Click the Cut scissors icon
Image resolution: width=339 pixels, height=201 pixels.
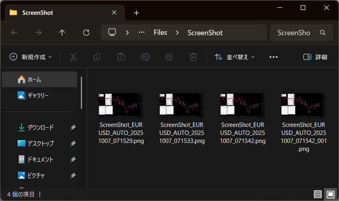pyautogui.click(x=73, y=57)
